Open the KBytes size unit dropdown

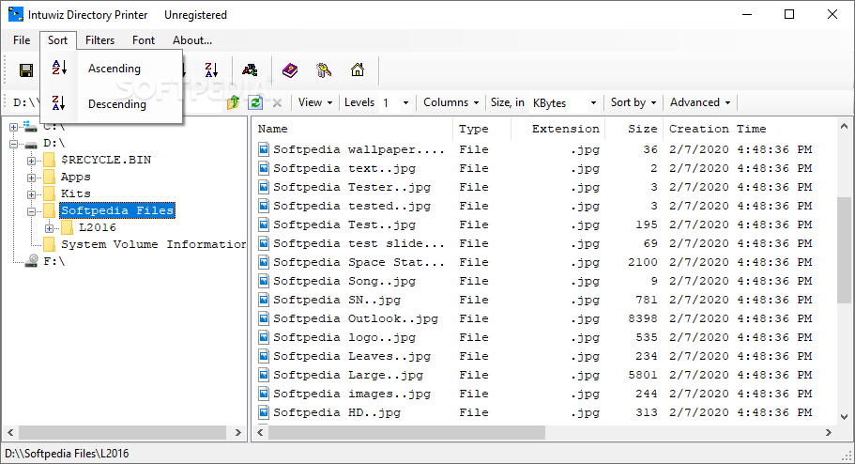coord(593,102)
